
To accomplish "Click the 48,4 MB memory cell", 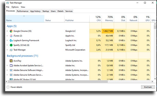I will click(x=108, y=36).
